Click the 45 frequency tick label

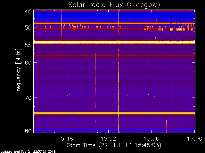(x=28, y=11)
